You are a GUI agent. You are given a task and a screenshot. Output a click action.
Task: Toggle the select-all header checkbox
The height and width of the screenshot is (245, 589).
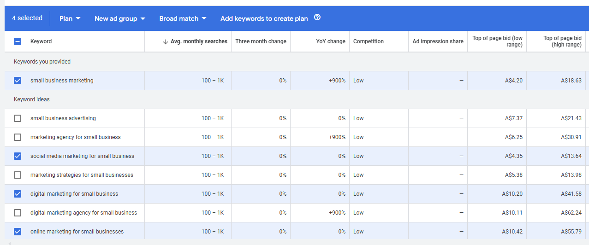tap(18, 41)
